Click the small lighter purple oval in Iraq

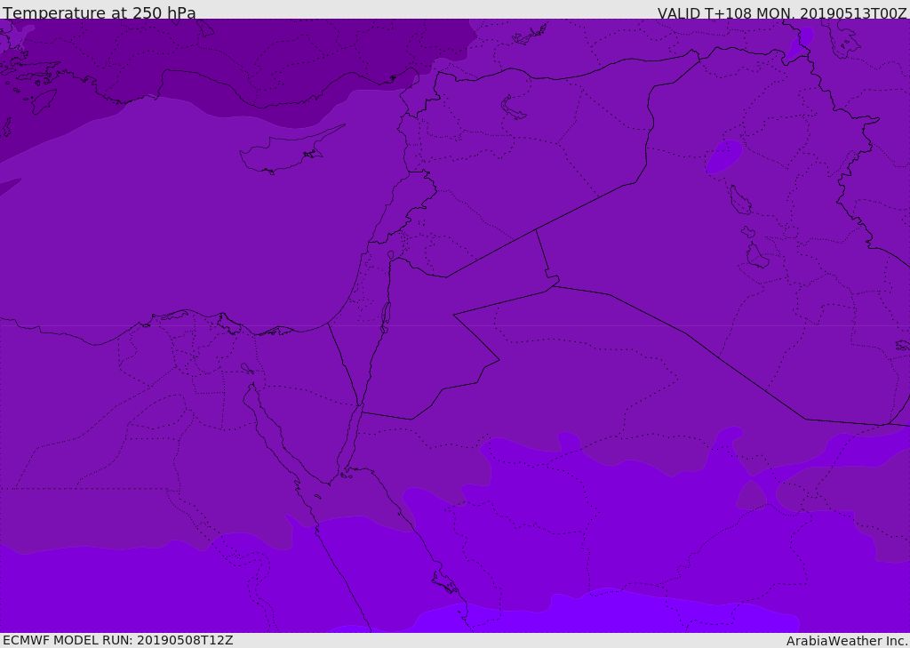pos(723,156)
